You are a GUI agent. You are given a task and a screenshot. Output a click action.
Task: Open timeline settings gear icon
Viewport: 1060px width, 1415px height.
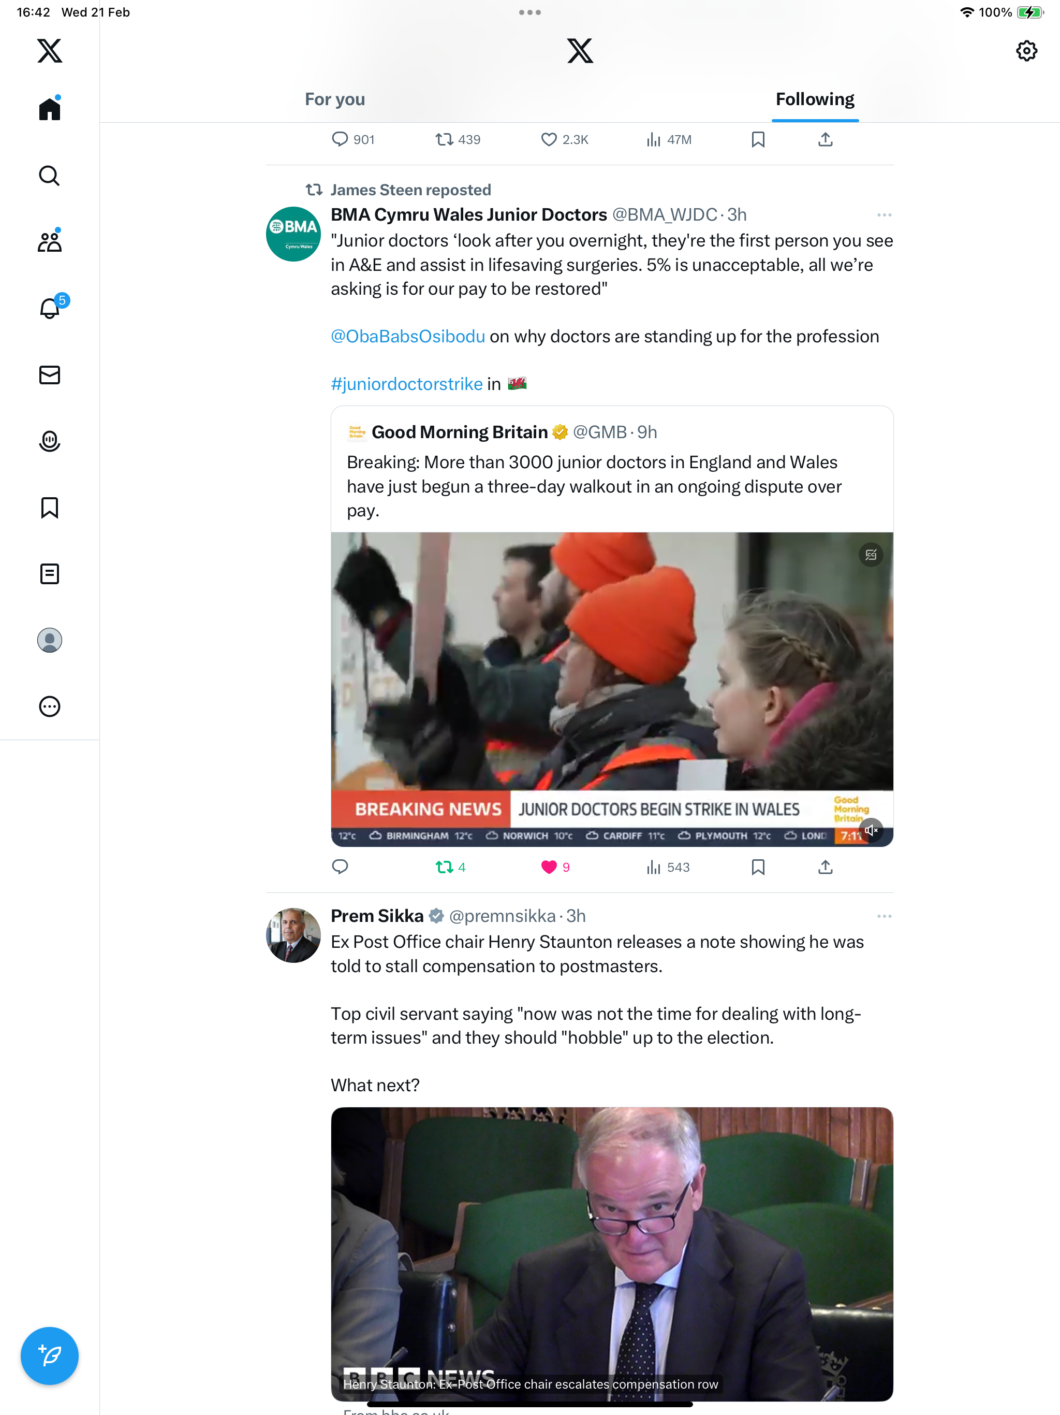1026,51
